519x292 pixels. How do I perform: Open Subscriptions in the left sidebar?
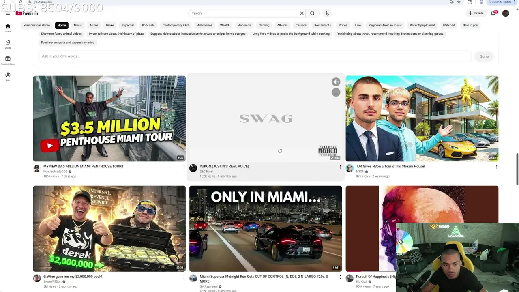coord(8,60)
